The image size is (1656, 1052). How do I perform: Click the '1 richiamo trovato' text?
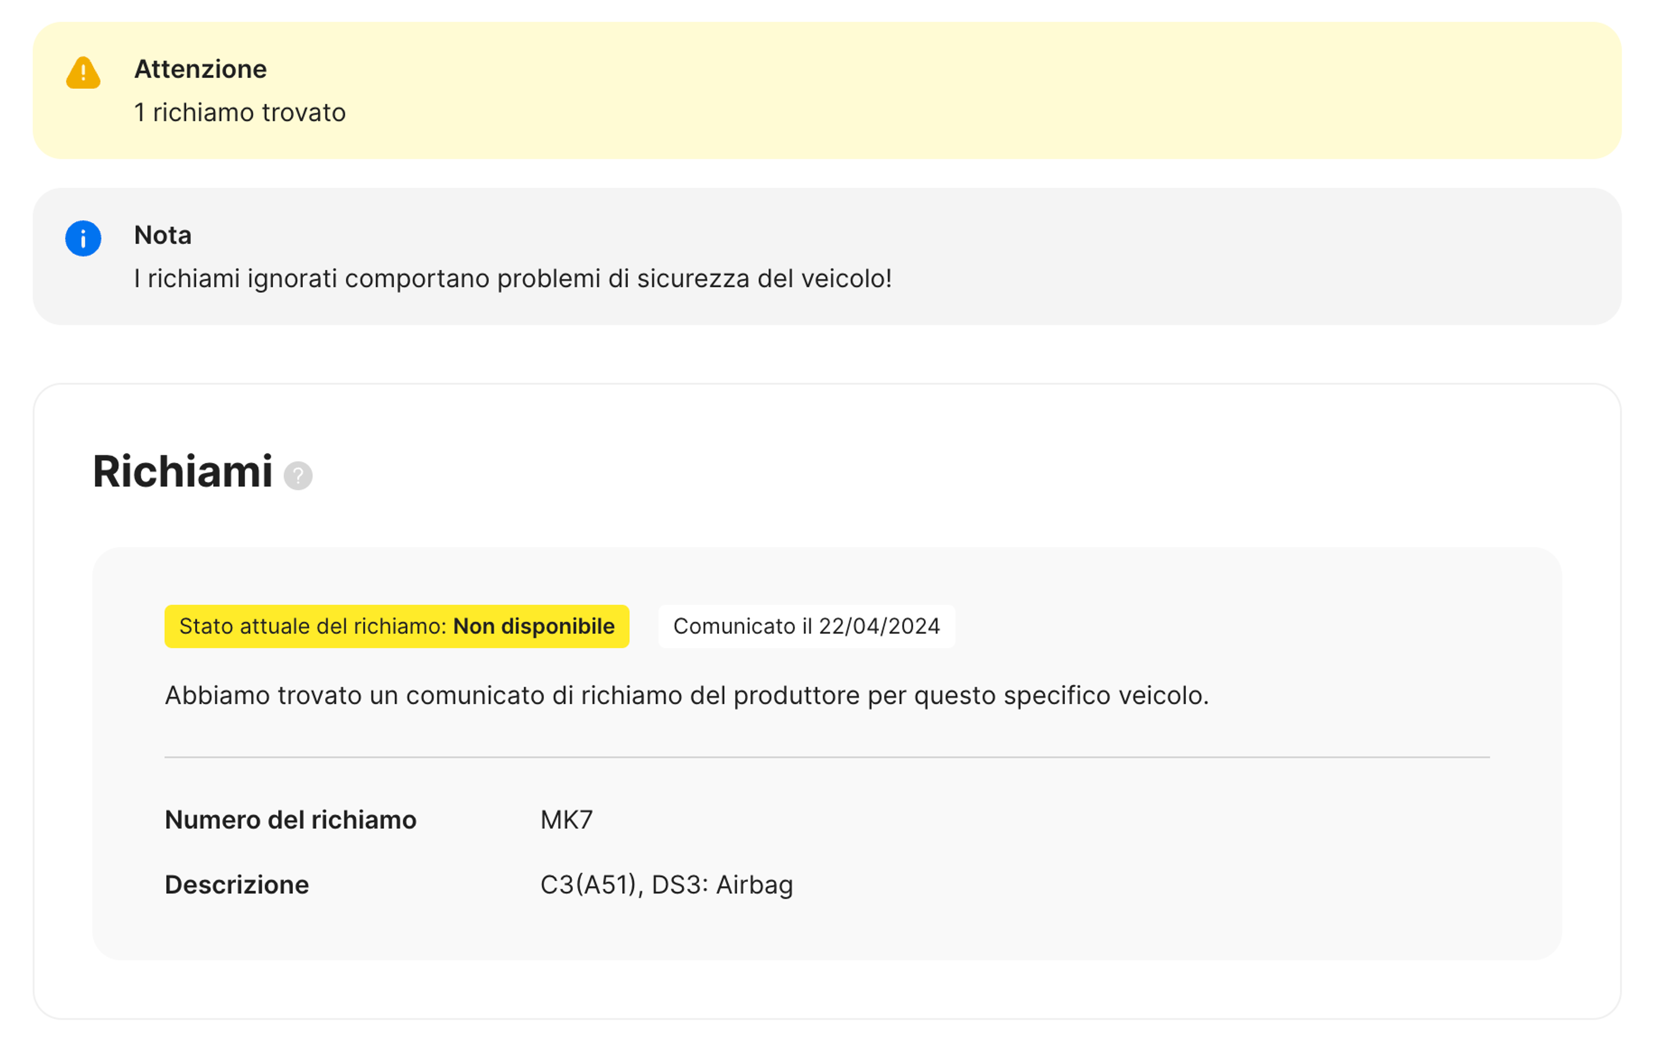239,112
